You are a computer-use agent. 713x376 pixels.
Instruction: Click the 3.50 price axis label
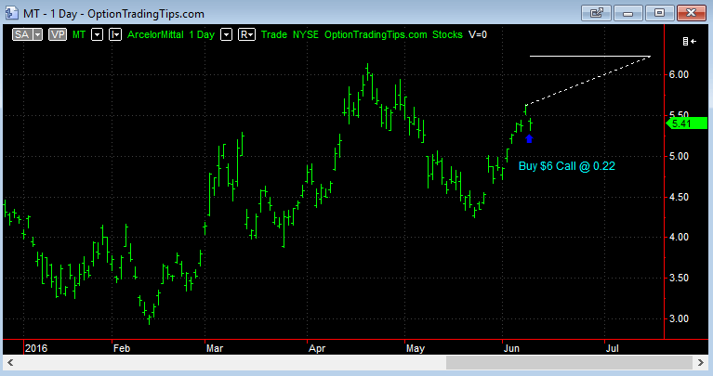(x=679, y=278)
